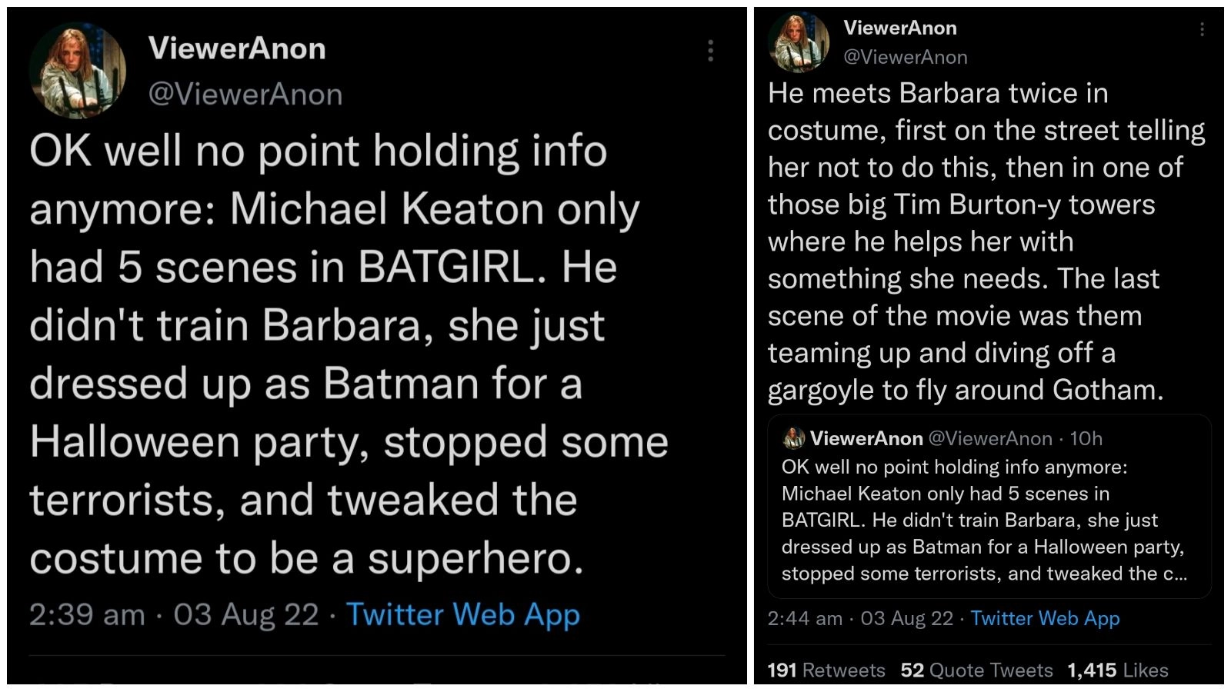This screenshot has height=692, width=1231.
Task: Open the more options menu on the left tweet
Action: tap(710, 51)
